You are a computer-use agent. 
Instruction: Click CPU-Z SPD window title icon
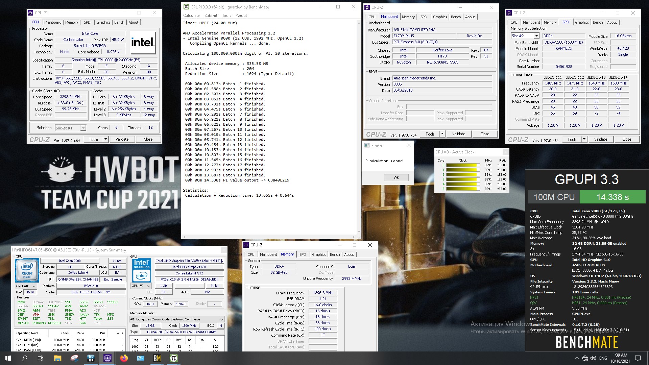(509, 13)
